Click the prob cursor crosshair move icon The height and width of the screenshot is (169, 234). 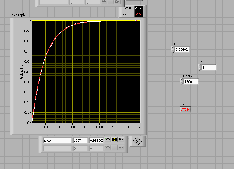point(108,140)
